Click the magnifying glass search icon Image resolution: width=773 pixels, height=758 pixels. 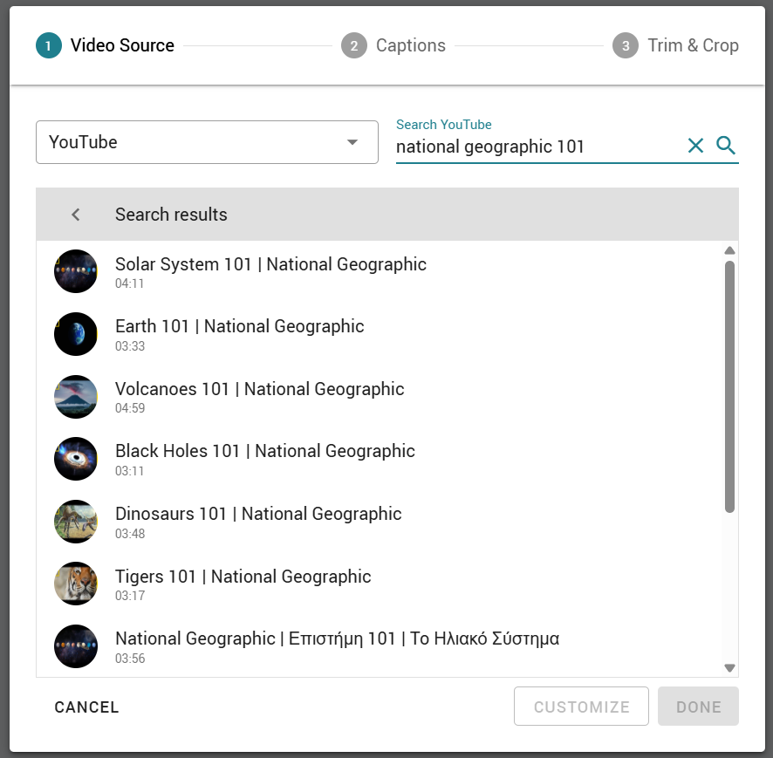[725, 146]
